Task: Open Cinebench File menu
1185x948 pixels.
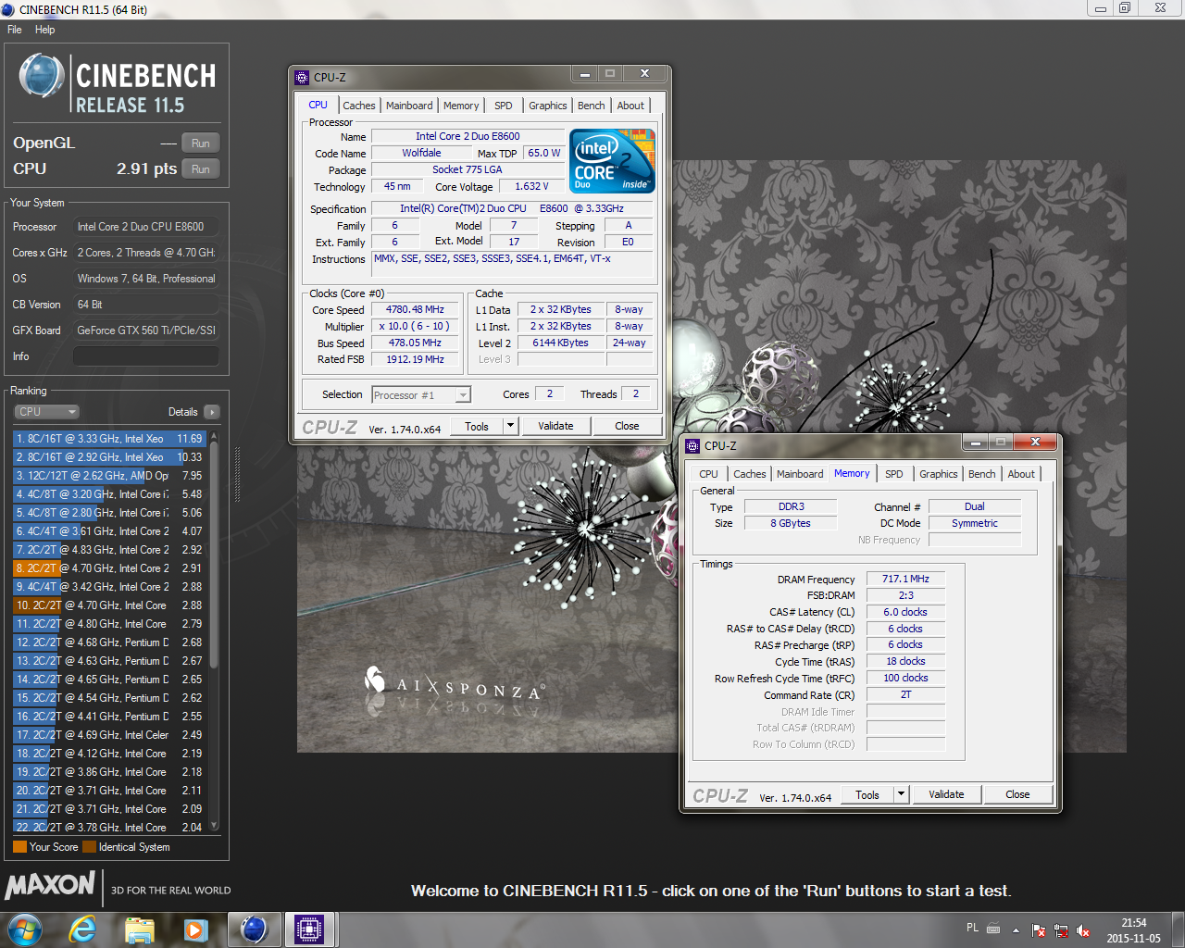Action: (15, 30)
